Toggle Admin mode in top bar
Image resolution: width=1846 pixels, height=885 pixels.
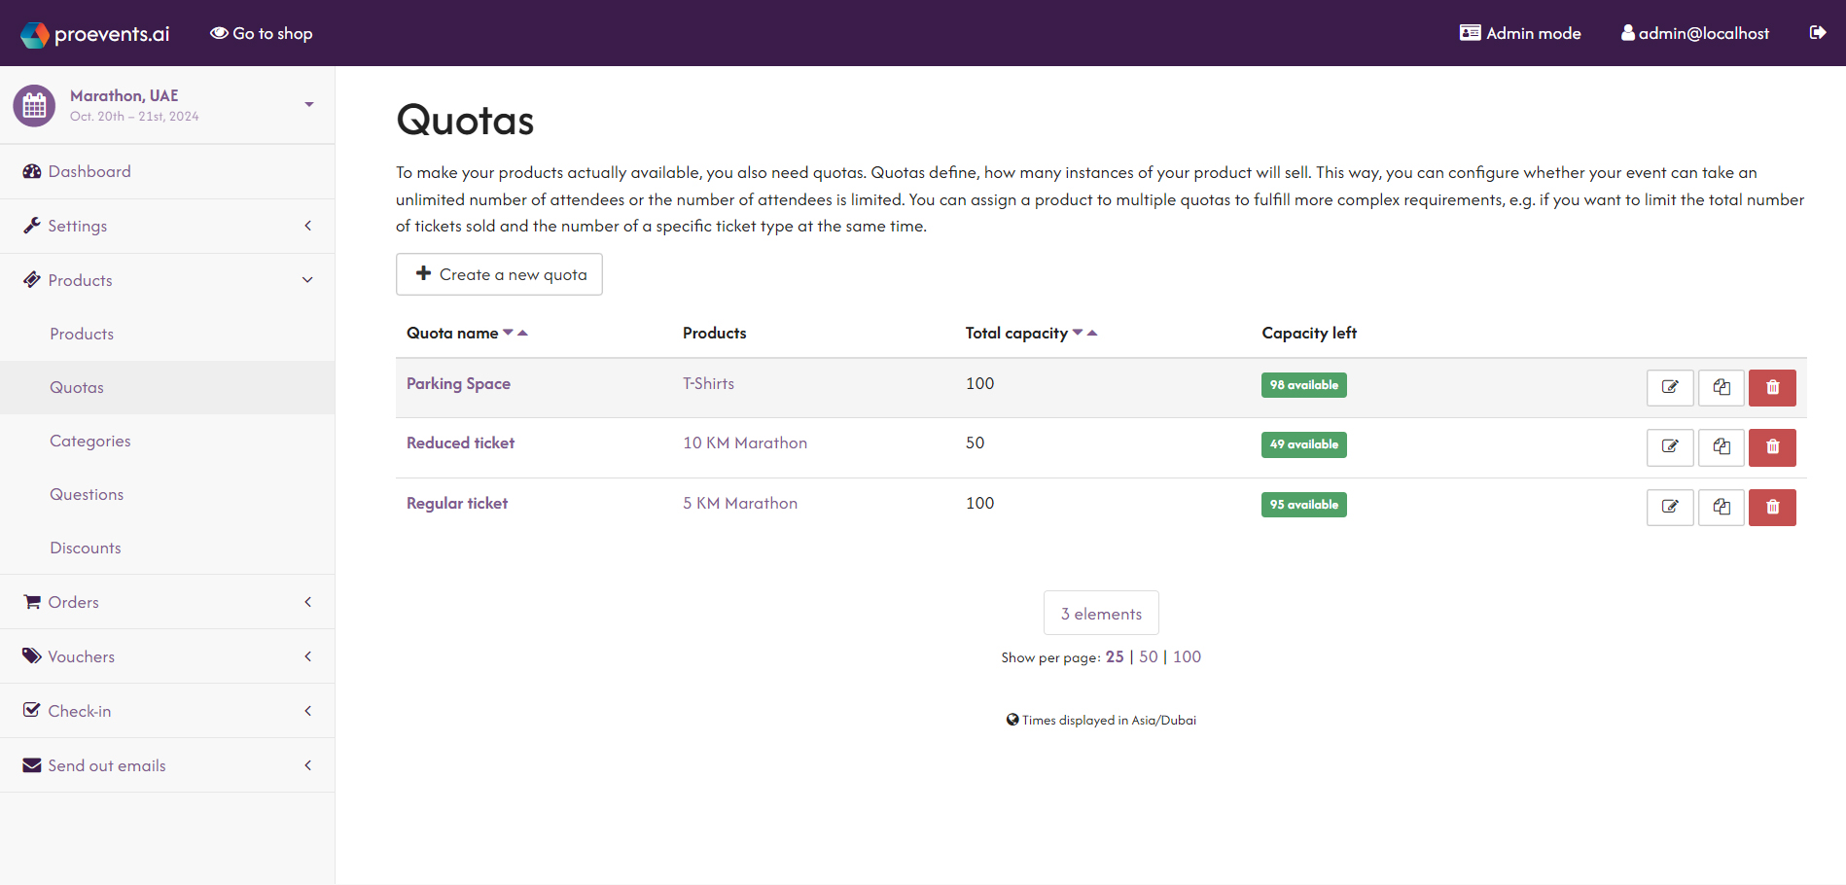pyautogui.click(x=1520, y=33)
